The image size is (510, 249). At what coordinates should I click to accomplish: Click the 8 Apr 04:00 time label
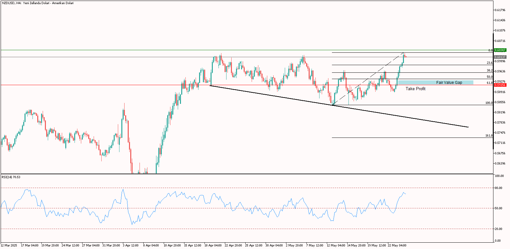151,246
